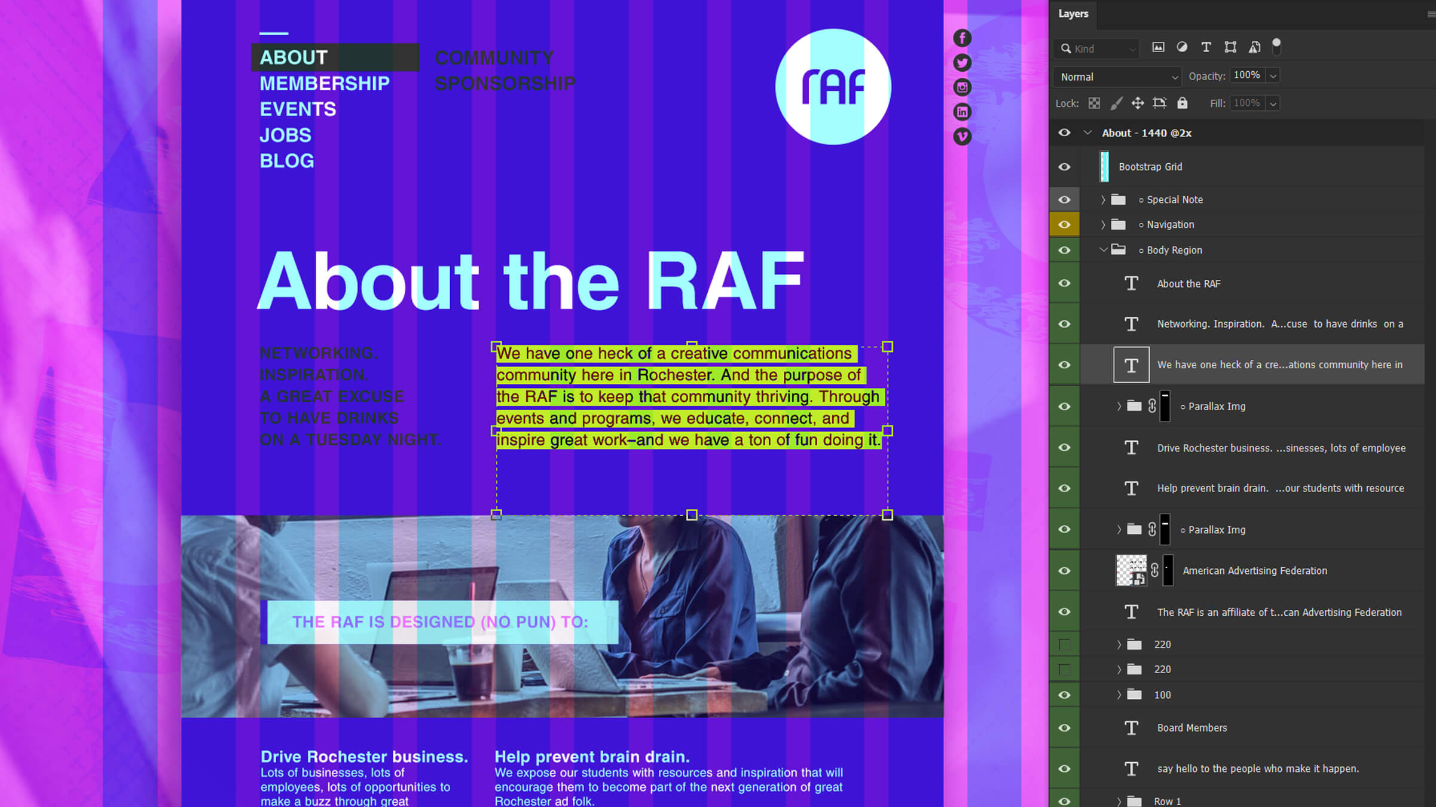The image size is (1436, 807).
Task: Collapse the About - 1440 @2x artboard
Action: tap(1087, 133)
